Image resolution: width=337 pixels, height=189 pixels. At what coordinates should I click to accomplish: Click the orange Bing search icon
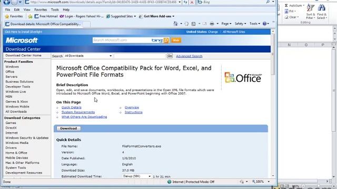[x=166, y=40]
